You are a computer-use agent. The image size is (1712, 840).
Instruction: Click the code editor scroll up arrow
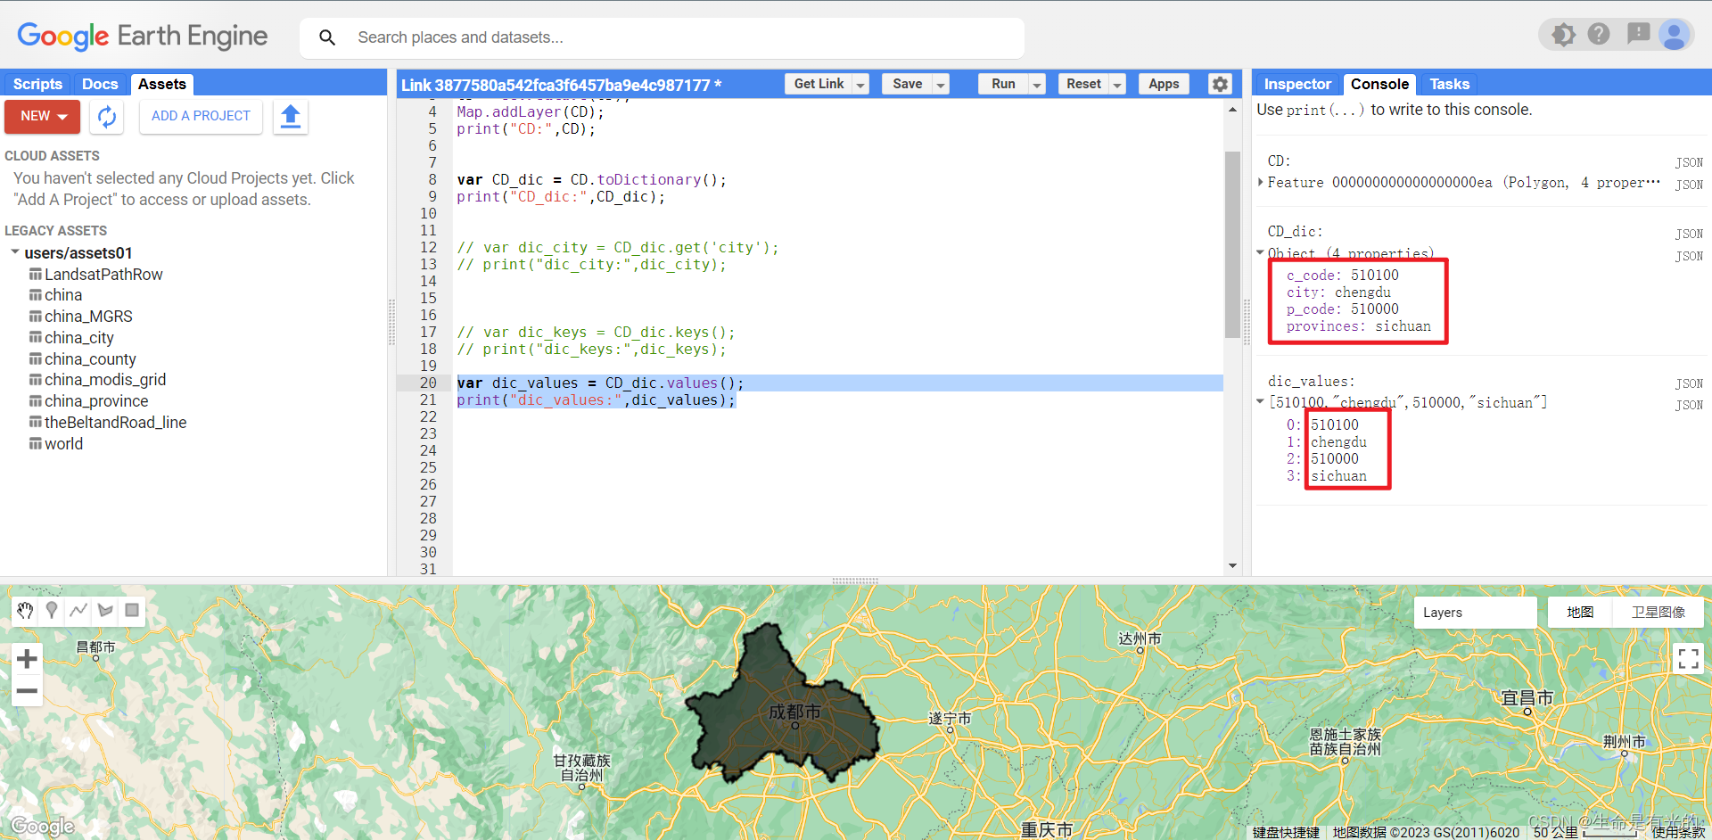(x=1232, y=110)
